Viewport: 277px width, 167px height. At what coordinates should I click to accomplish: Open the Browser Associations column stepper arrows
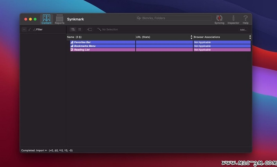tap(250, 37)
